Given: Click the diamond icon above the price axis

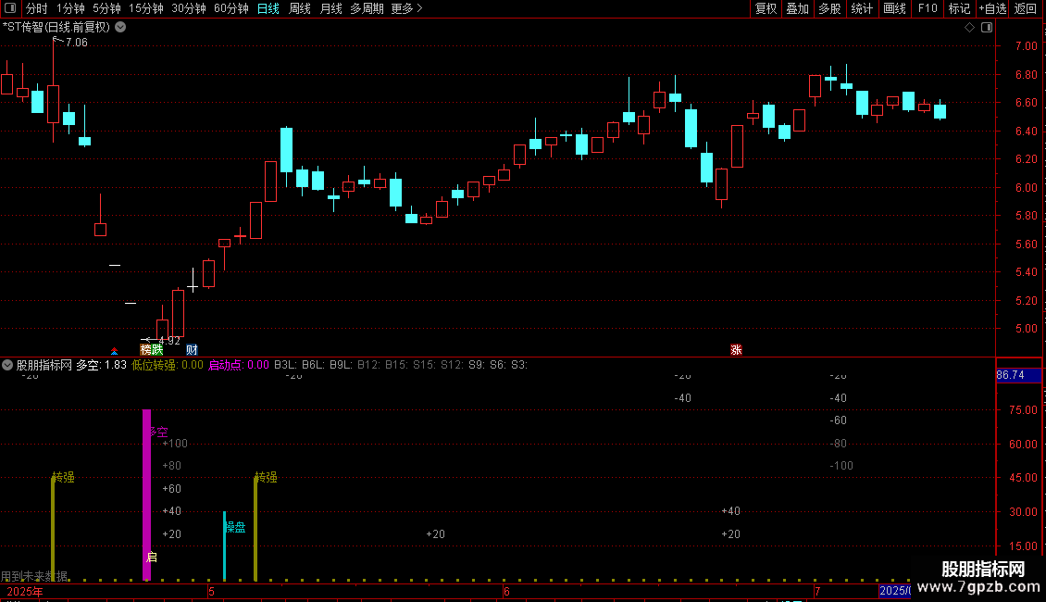Looking at the screenshot, I should (969, 28).
